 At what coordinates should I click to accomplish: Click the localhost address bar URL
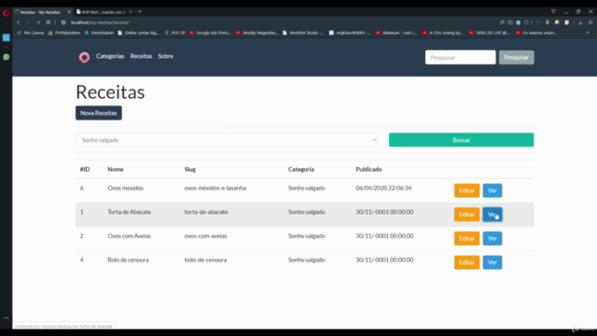[x=100, y=22]
